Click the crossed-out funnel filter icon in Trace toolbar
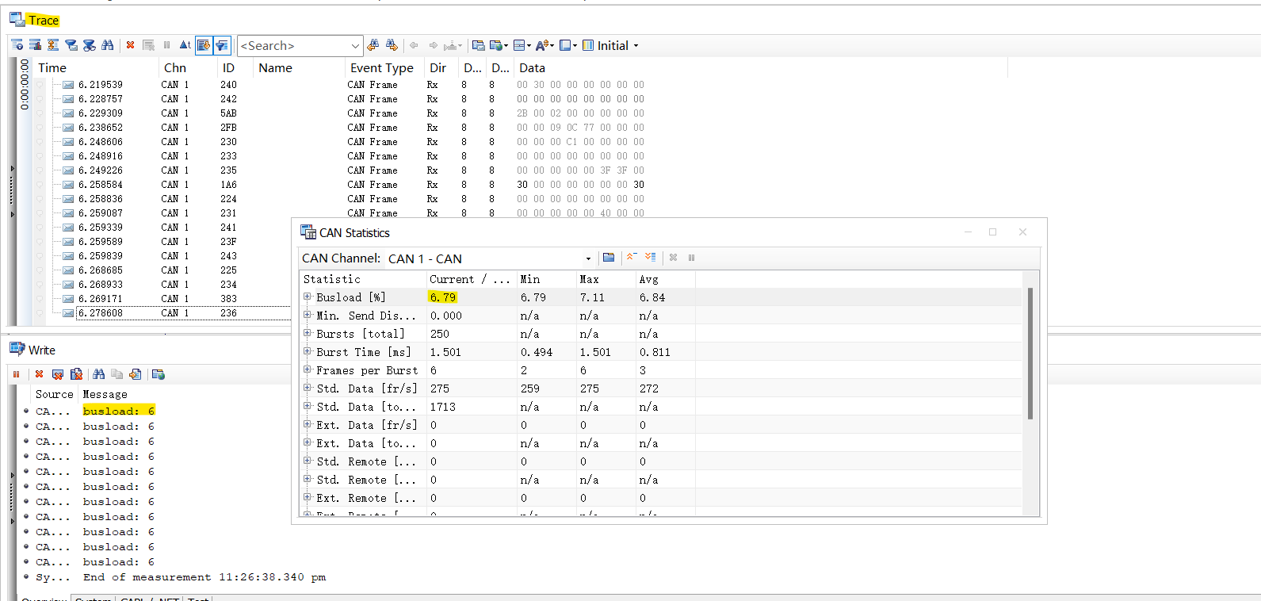Viewport: 1261px width, 601px height. (x=90, y=45)
